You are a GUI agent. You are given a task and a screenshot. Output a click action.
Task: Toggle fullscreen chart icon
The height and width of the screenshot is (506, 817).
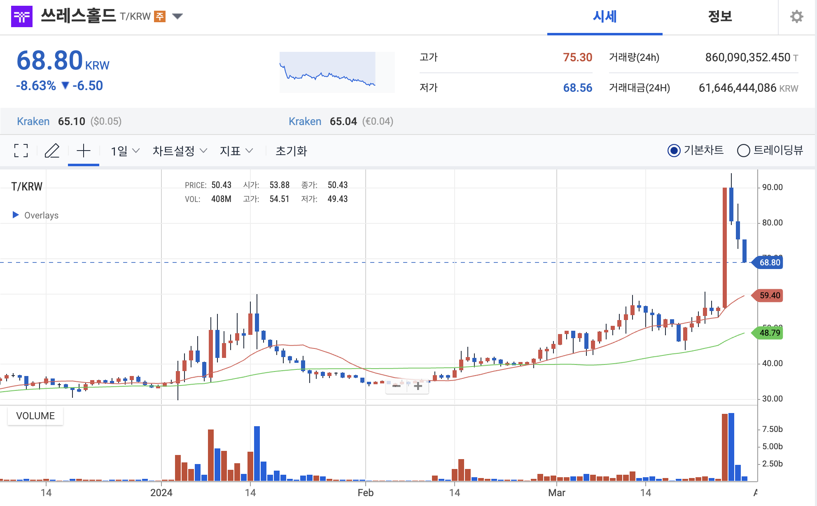pyautogui.click(x=21, y=151)
